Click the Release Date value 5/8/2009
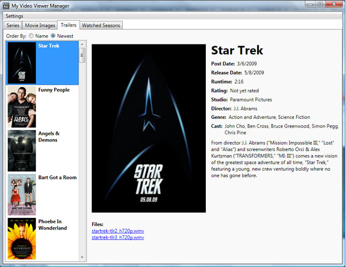Viewport: 346px width, 267px height. tap(254, 73)
